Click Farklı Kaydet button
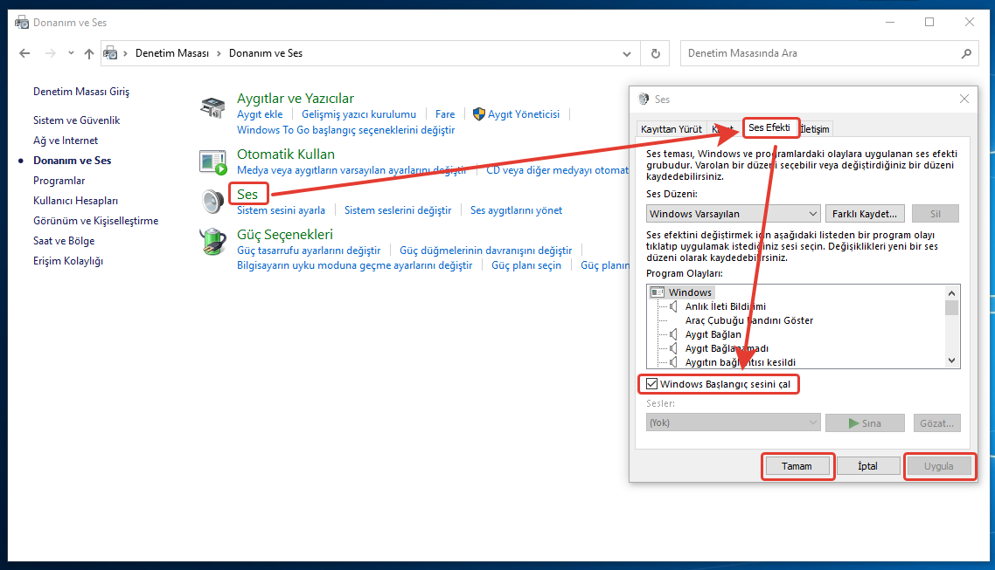 click(864, 214)
